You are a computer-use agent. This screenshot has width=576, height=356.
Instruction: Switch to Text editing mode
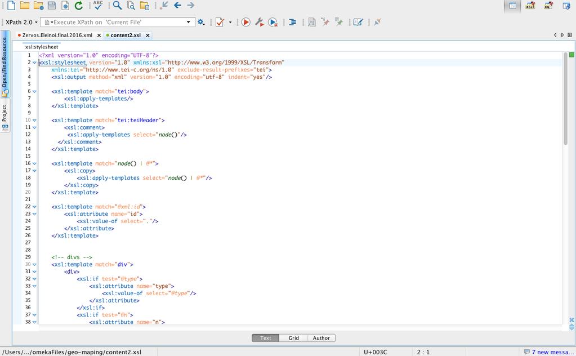tap(265, 338)
